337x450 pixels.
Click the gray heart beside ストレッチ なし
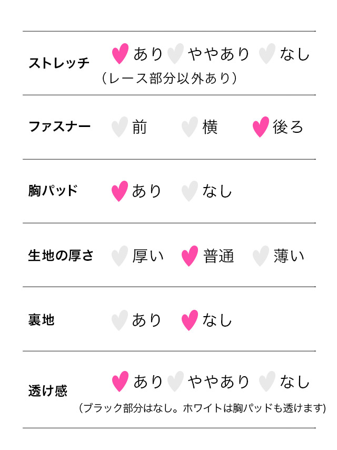click(267, 54)
